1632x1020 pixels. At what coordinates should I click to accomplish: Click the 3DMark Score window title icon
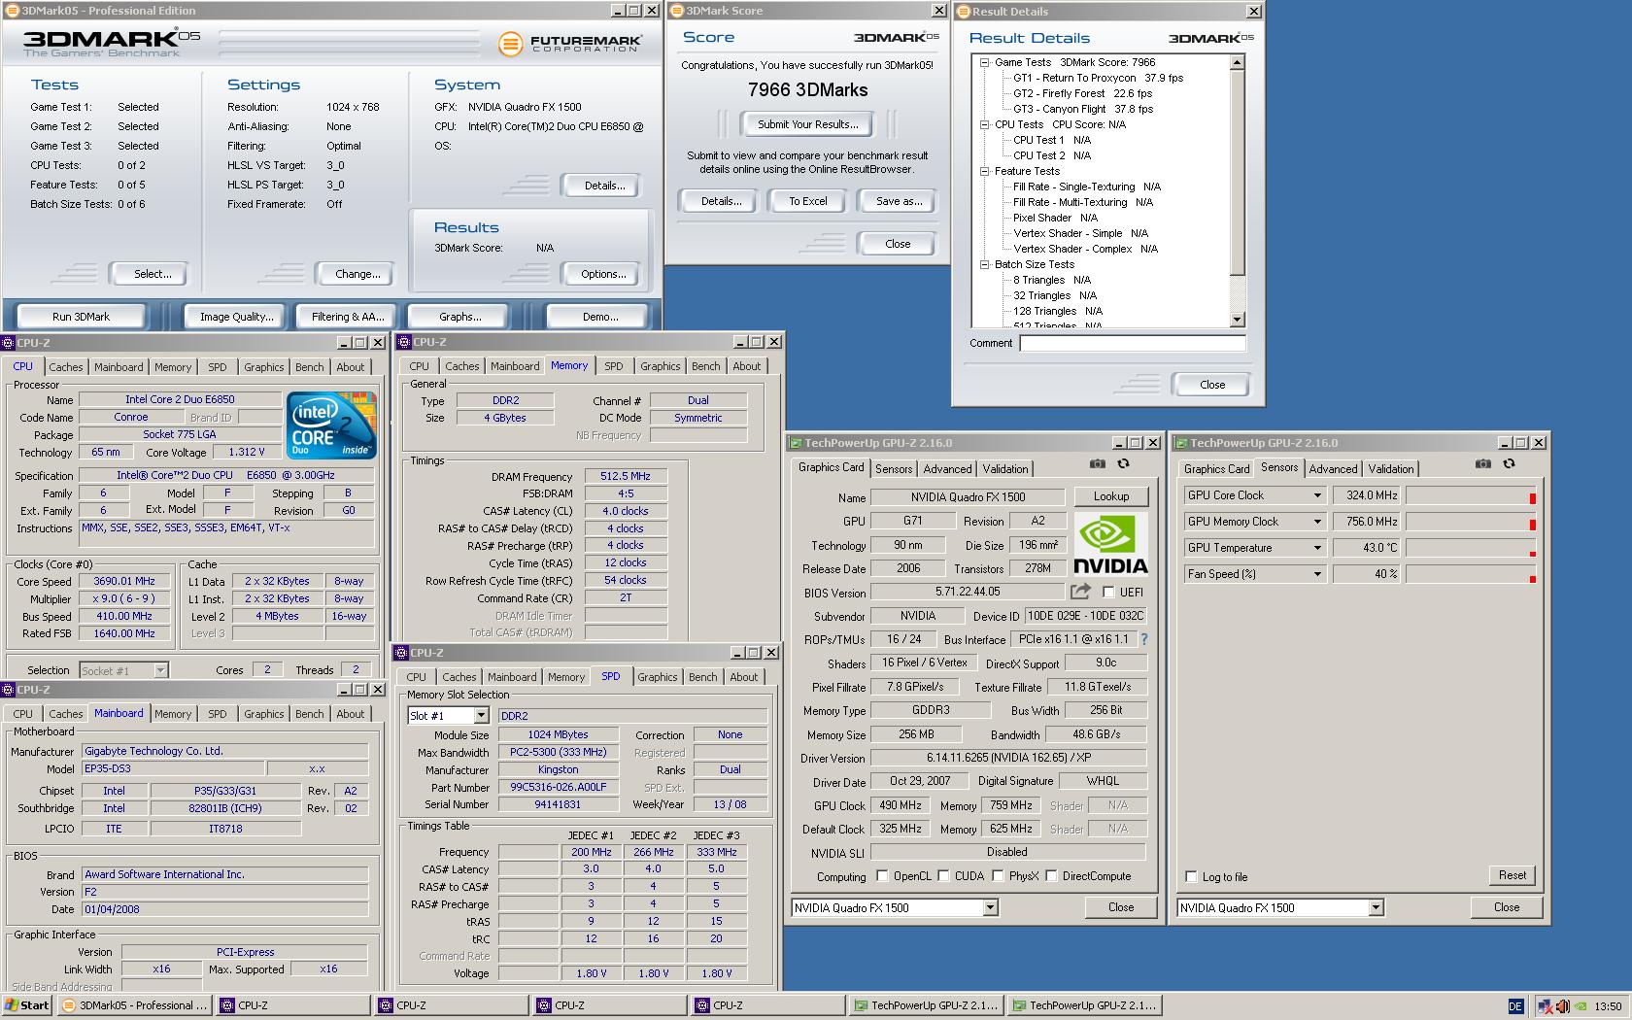[677, 11]
